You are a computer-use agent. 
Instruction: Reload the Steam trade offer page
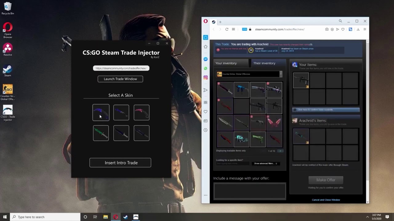point(227,29)
